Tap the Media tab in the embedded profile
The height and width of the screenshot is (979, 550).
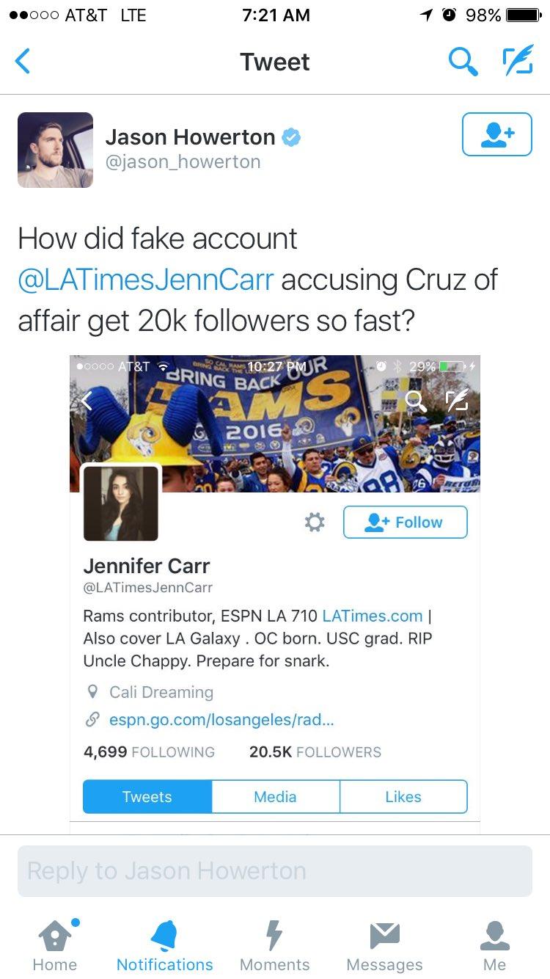pos(276,797)
